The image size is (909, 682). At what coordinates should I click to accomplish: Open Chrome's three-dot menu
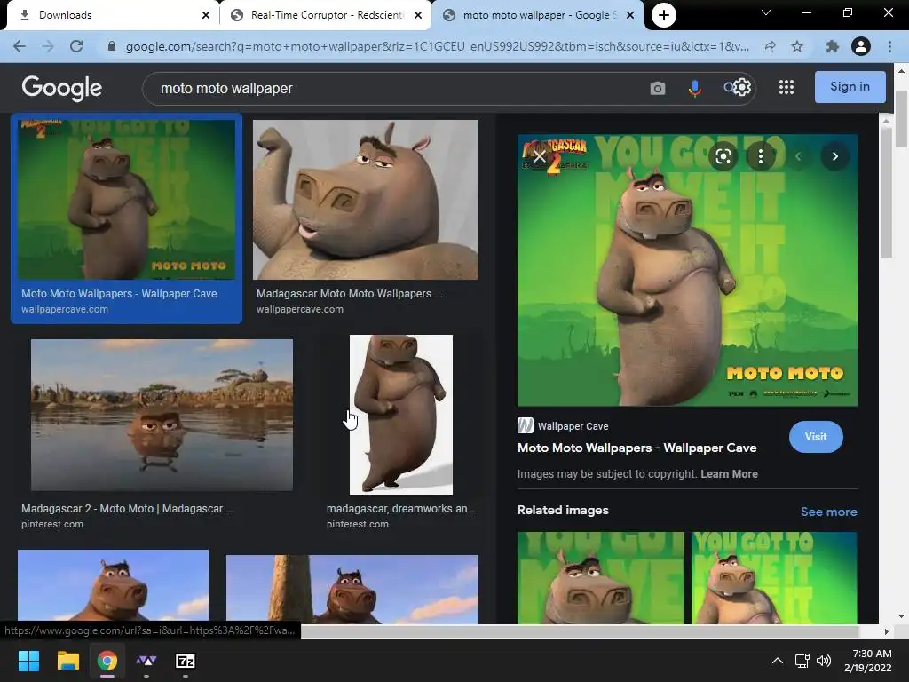tap(889, 46)
